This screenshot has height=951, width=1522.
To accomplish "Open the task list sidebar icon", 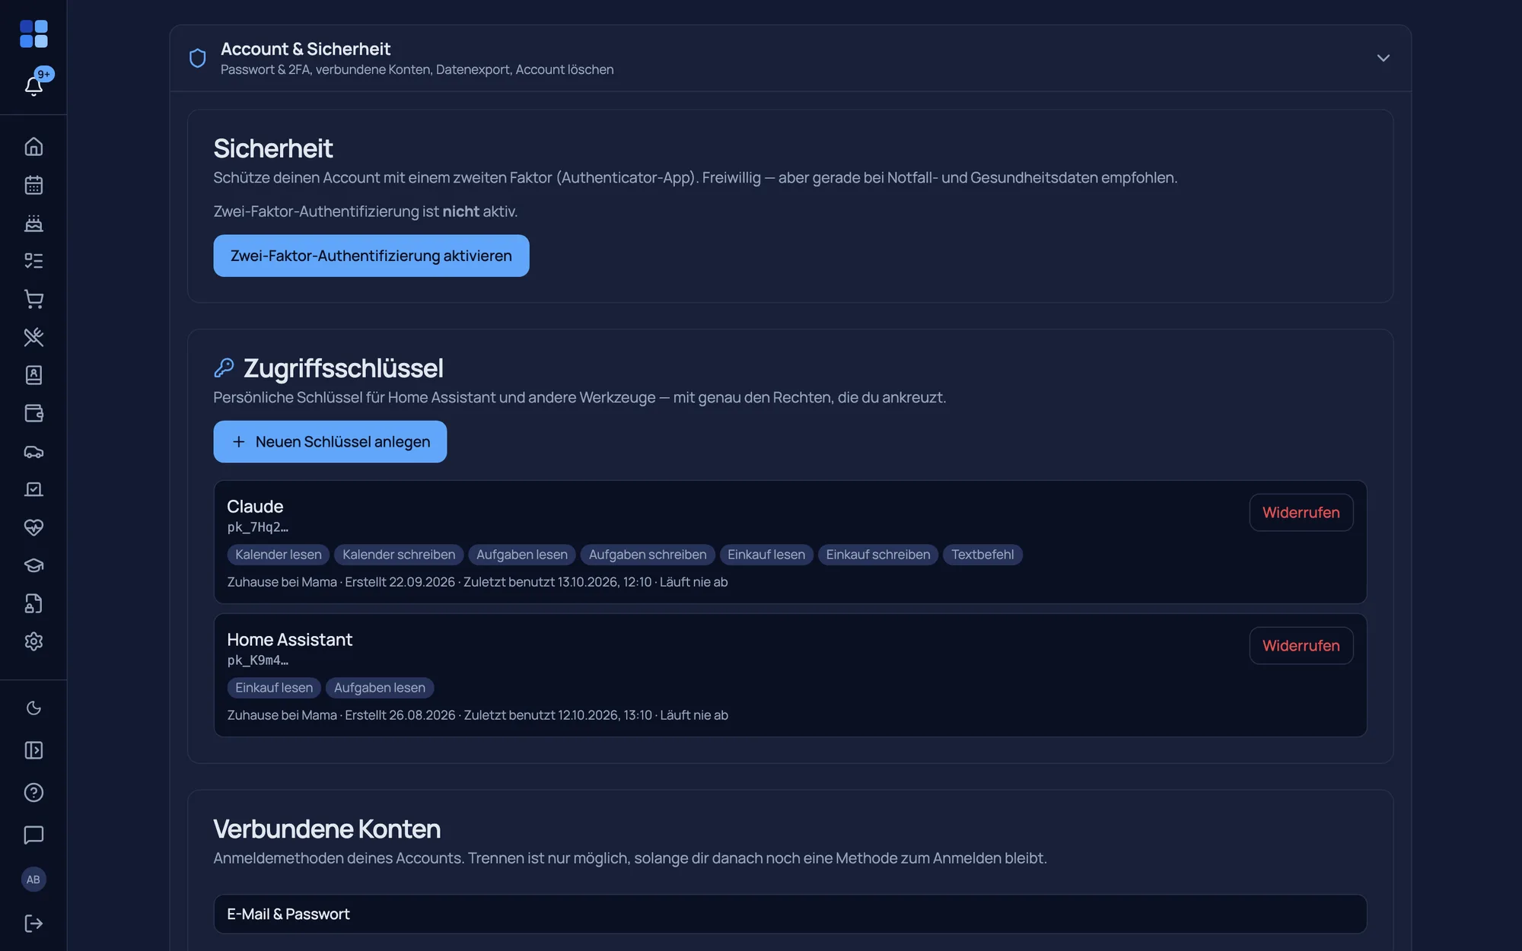I will 33,261.
